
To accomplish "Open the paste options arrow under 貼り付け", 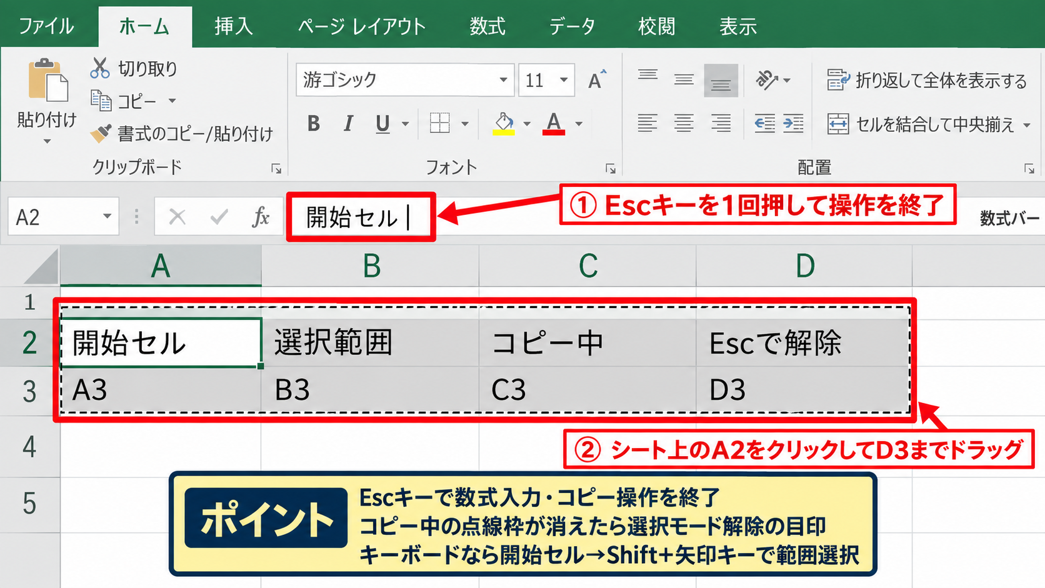I will coord(47,141).
